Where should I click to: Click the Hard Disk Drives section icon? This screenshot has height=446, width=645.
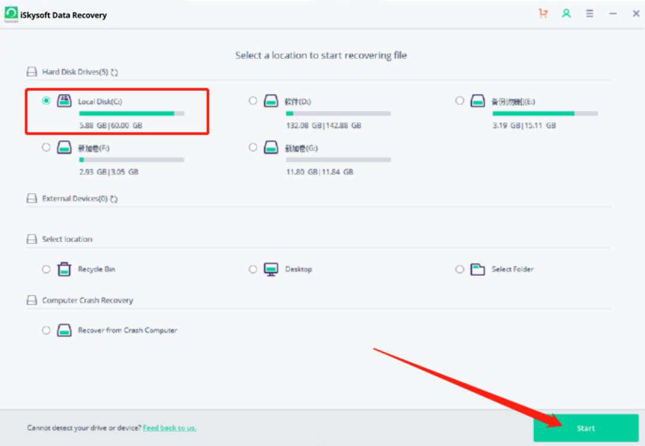click(32, 72)
